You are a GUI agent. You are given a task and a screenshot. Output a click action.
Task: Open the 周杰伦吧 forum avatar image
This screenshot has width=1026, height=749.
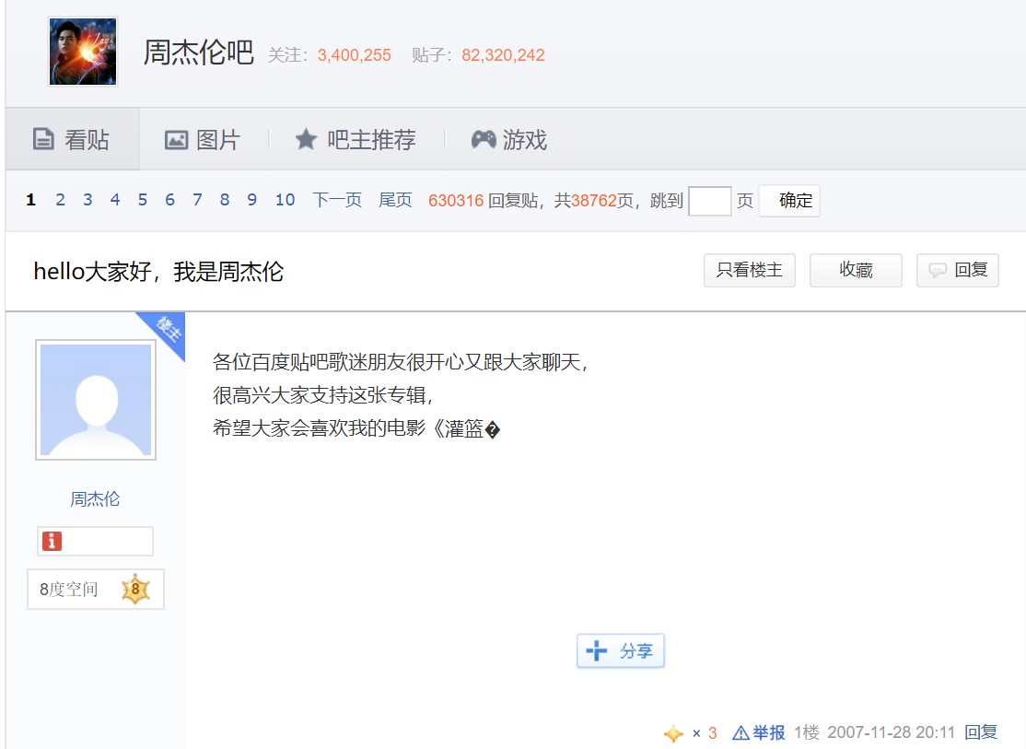pos(83,51)
